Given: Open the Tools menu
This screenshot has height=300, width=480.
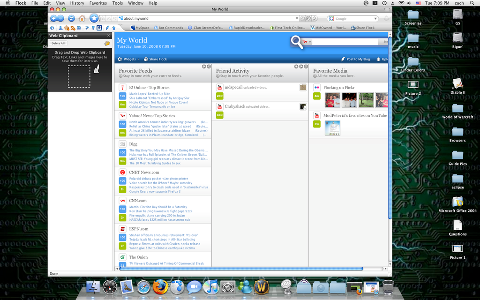Looking at the screenshot, I should point(118,3).
